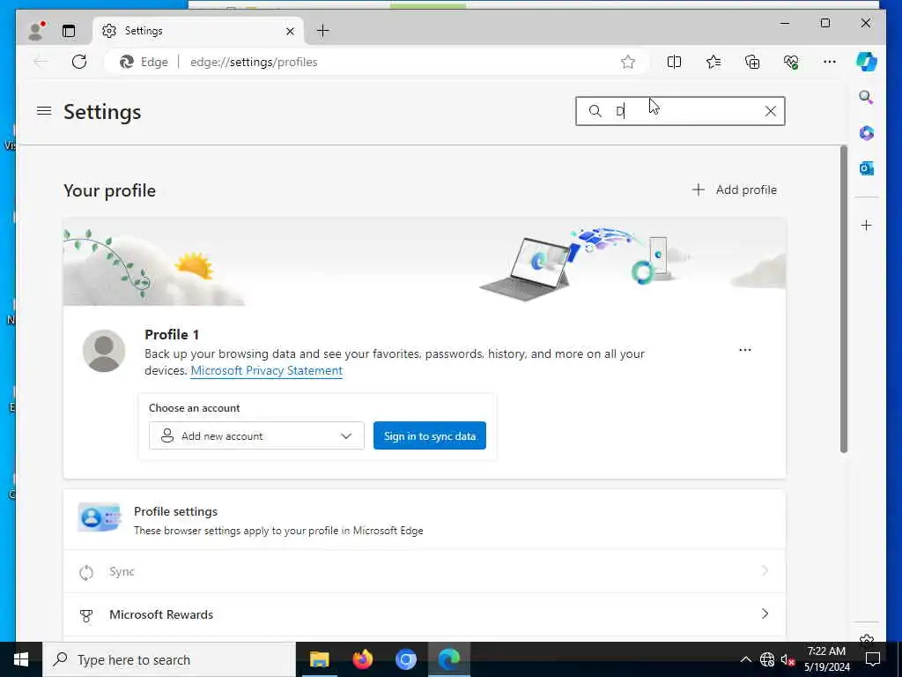Click the Profile 1 avatar picture
The image size is (902, 677).
tap(104, 351)
